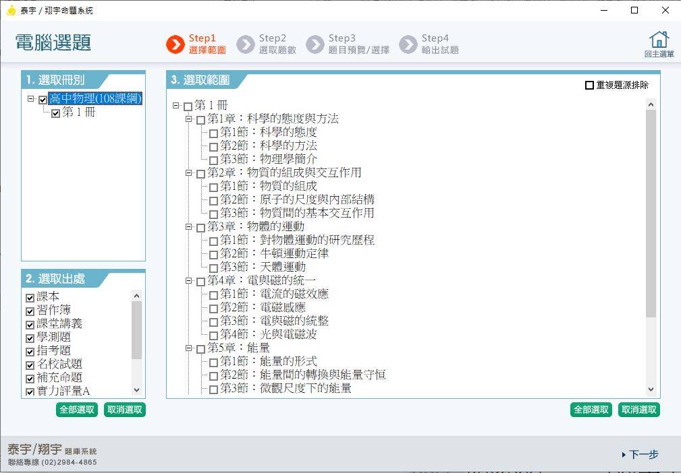The height and width of the screenshot is (473, 681).
Task: Select 第2節：科學的方法 tree row
Action: pyautogui.click(x=269, y=146)
